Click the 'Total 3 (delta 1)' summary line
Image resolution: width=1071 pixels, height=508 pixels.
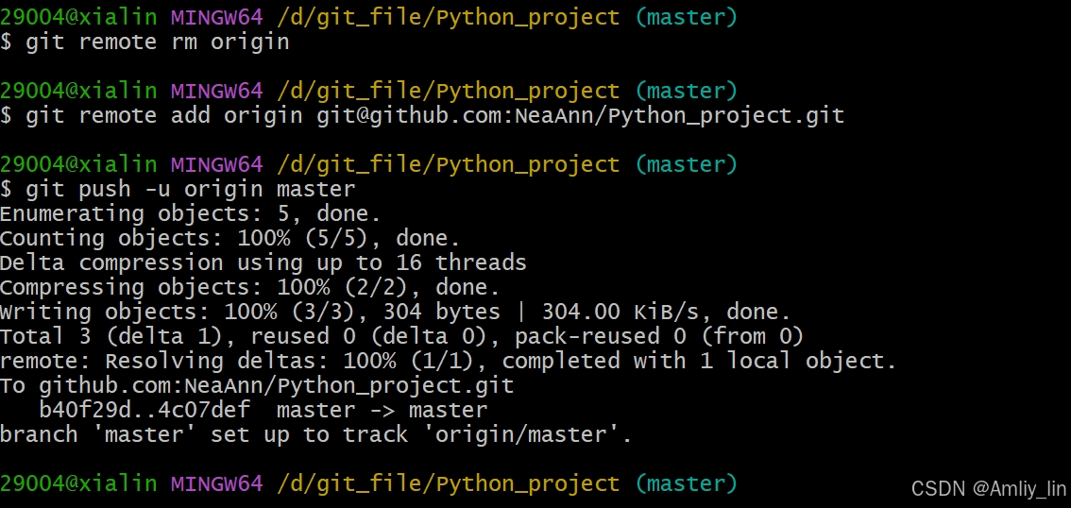(x=402, y=336)
